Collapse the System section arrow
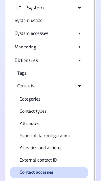 point(79,8)
